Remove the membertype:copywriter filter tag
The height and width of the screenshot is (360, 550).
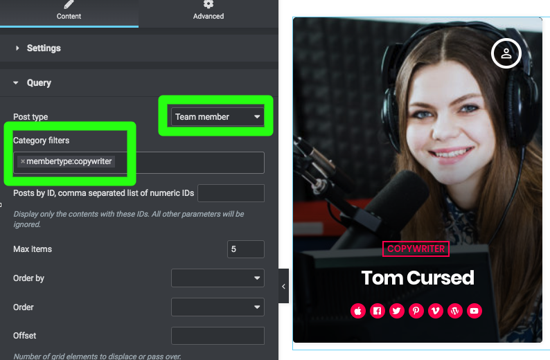(23, 161)
